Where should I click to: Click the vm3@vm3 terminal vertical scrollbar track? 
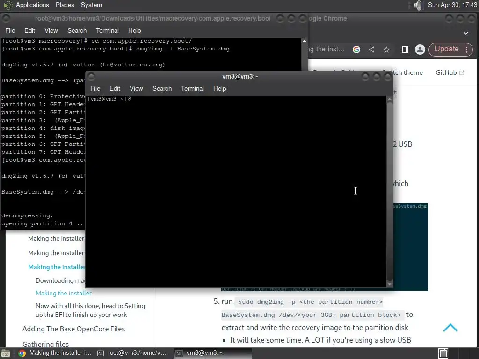point(390,192)
